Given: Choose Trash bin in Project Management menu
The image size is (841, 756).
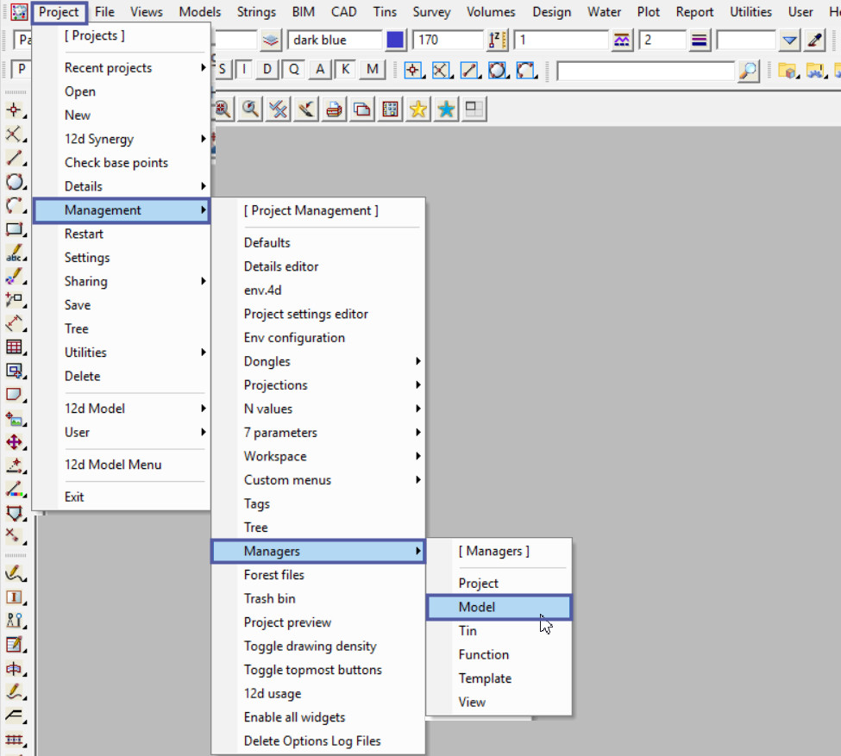Looking at the screenshot, I should coord(269,598).
